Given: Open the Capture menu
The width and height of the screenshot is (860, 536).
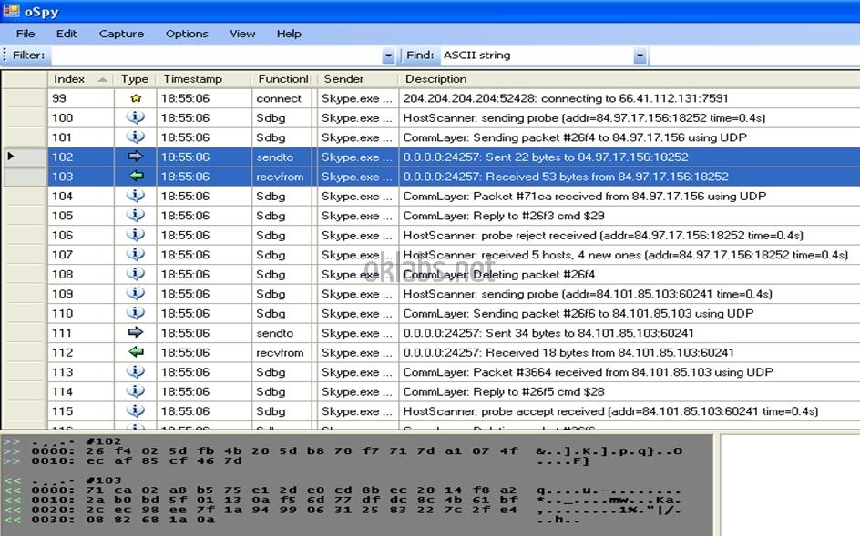Looking at the screenshot, I should click(x=121, y=34).
